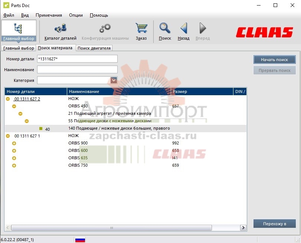Open the part number link 00 1311 627 2
This screenshot has height=243, width=301.
tap(27, 99)
